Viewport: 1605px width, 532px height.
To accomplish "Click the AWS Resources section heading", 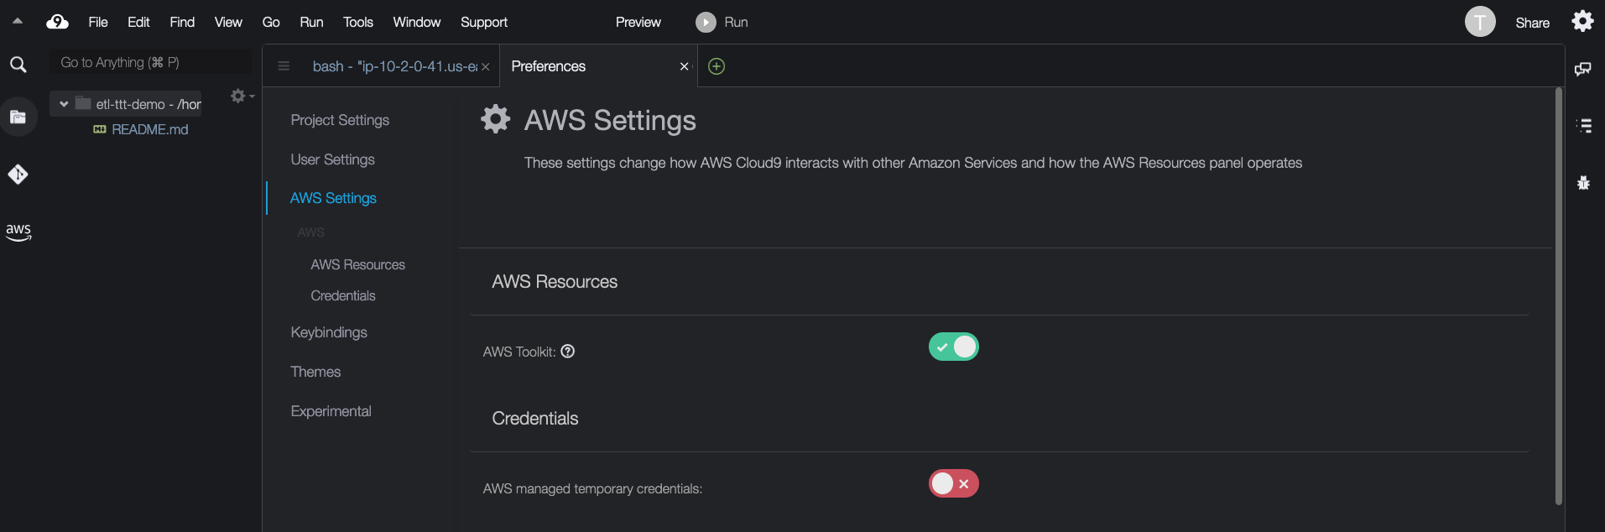I will pos(555,282).
